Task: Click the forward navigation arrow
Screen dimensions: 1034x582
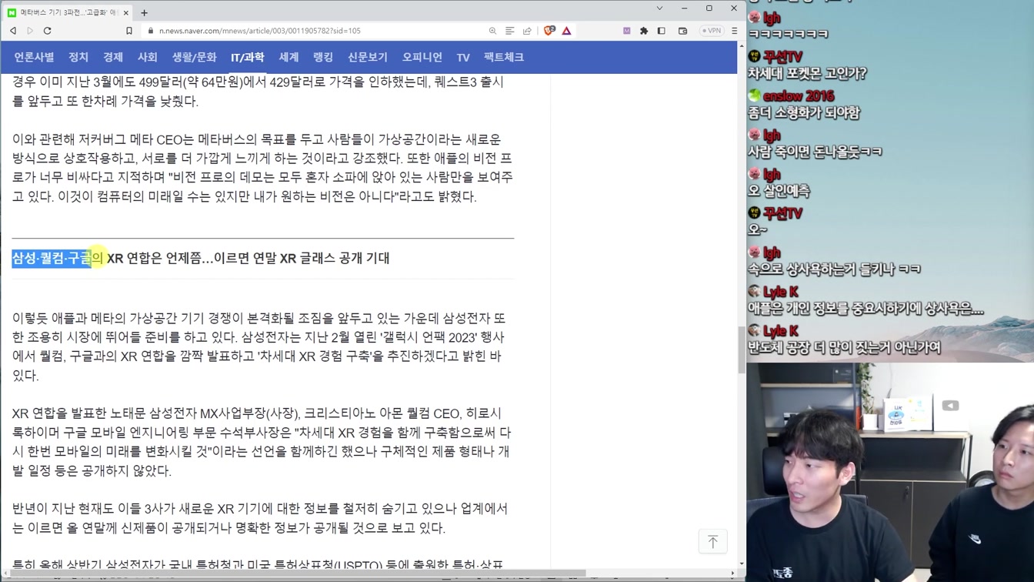Action: coord(30,31)
